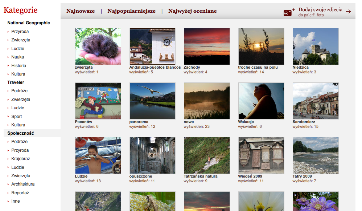362x211 pixels.
Task: View the 'Tatry 2009' thumbnail
Action: tap(316, 155)
